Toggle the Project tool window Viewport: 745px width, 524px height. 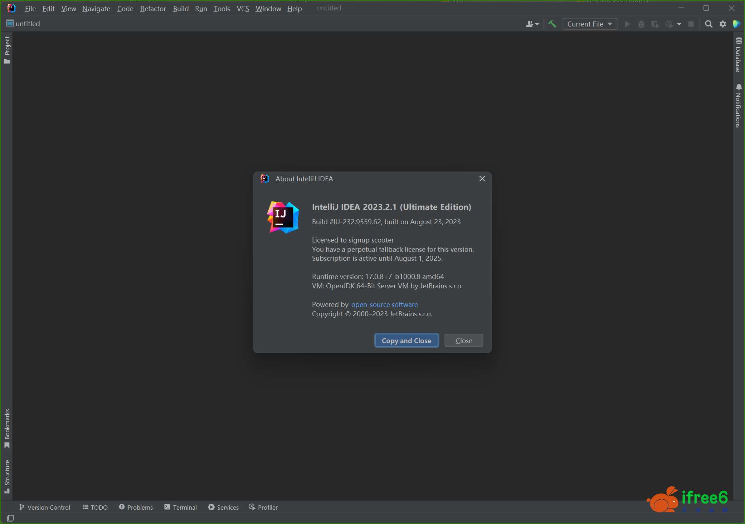7,50
